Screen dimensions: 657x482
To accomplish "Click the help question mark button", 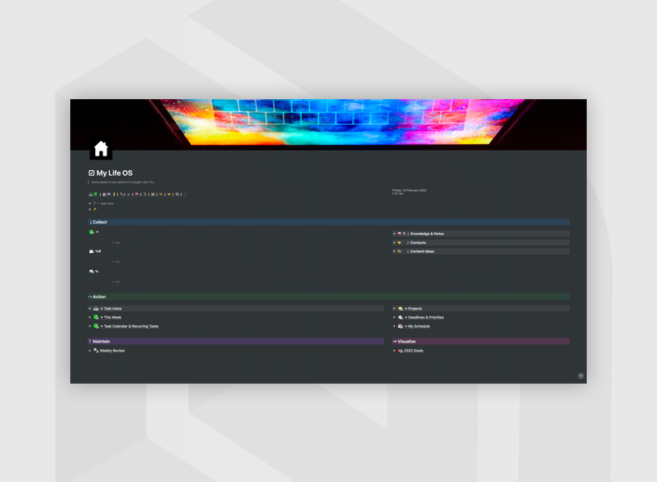I will (580, 376).
